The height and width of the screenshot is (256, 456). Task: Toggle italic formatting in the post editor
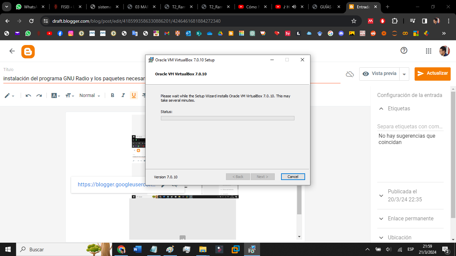[x=123, y=95]
